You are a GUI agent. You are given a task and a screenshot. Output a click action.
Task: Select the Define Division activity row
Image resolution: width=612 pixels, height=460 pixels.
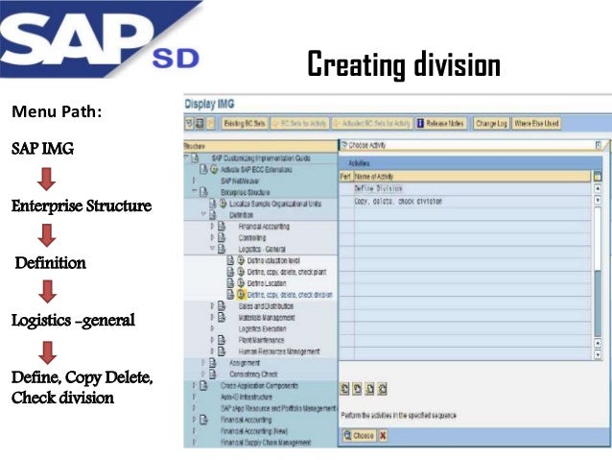pos(464,189)
